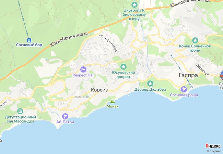
Task: Click the Сосновый бор cable car station icon
Action: (x=29, y=40)
